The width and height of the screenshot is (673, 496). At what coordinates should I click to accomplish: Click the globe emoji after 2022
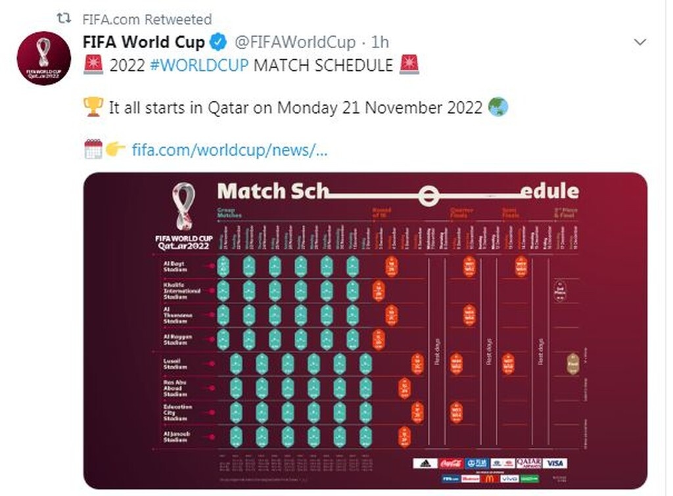tap(498, 106)
